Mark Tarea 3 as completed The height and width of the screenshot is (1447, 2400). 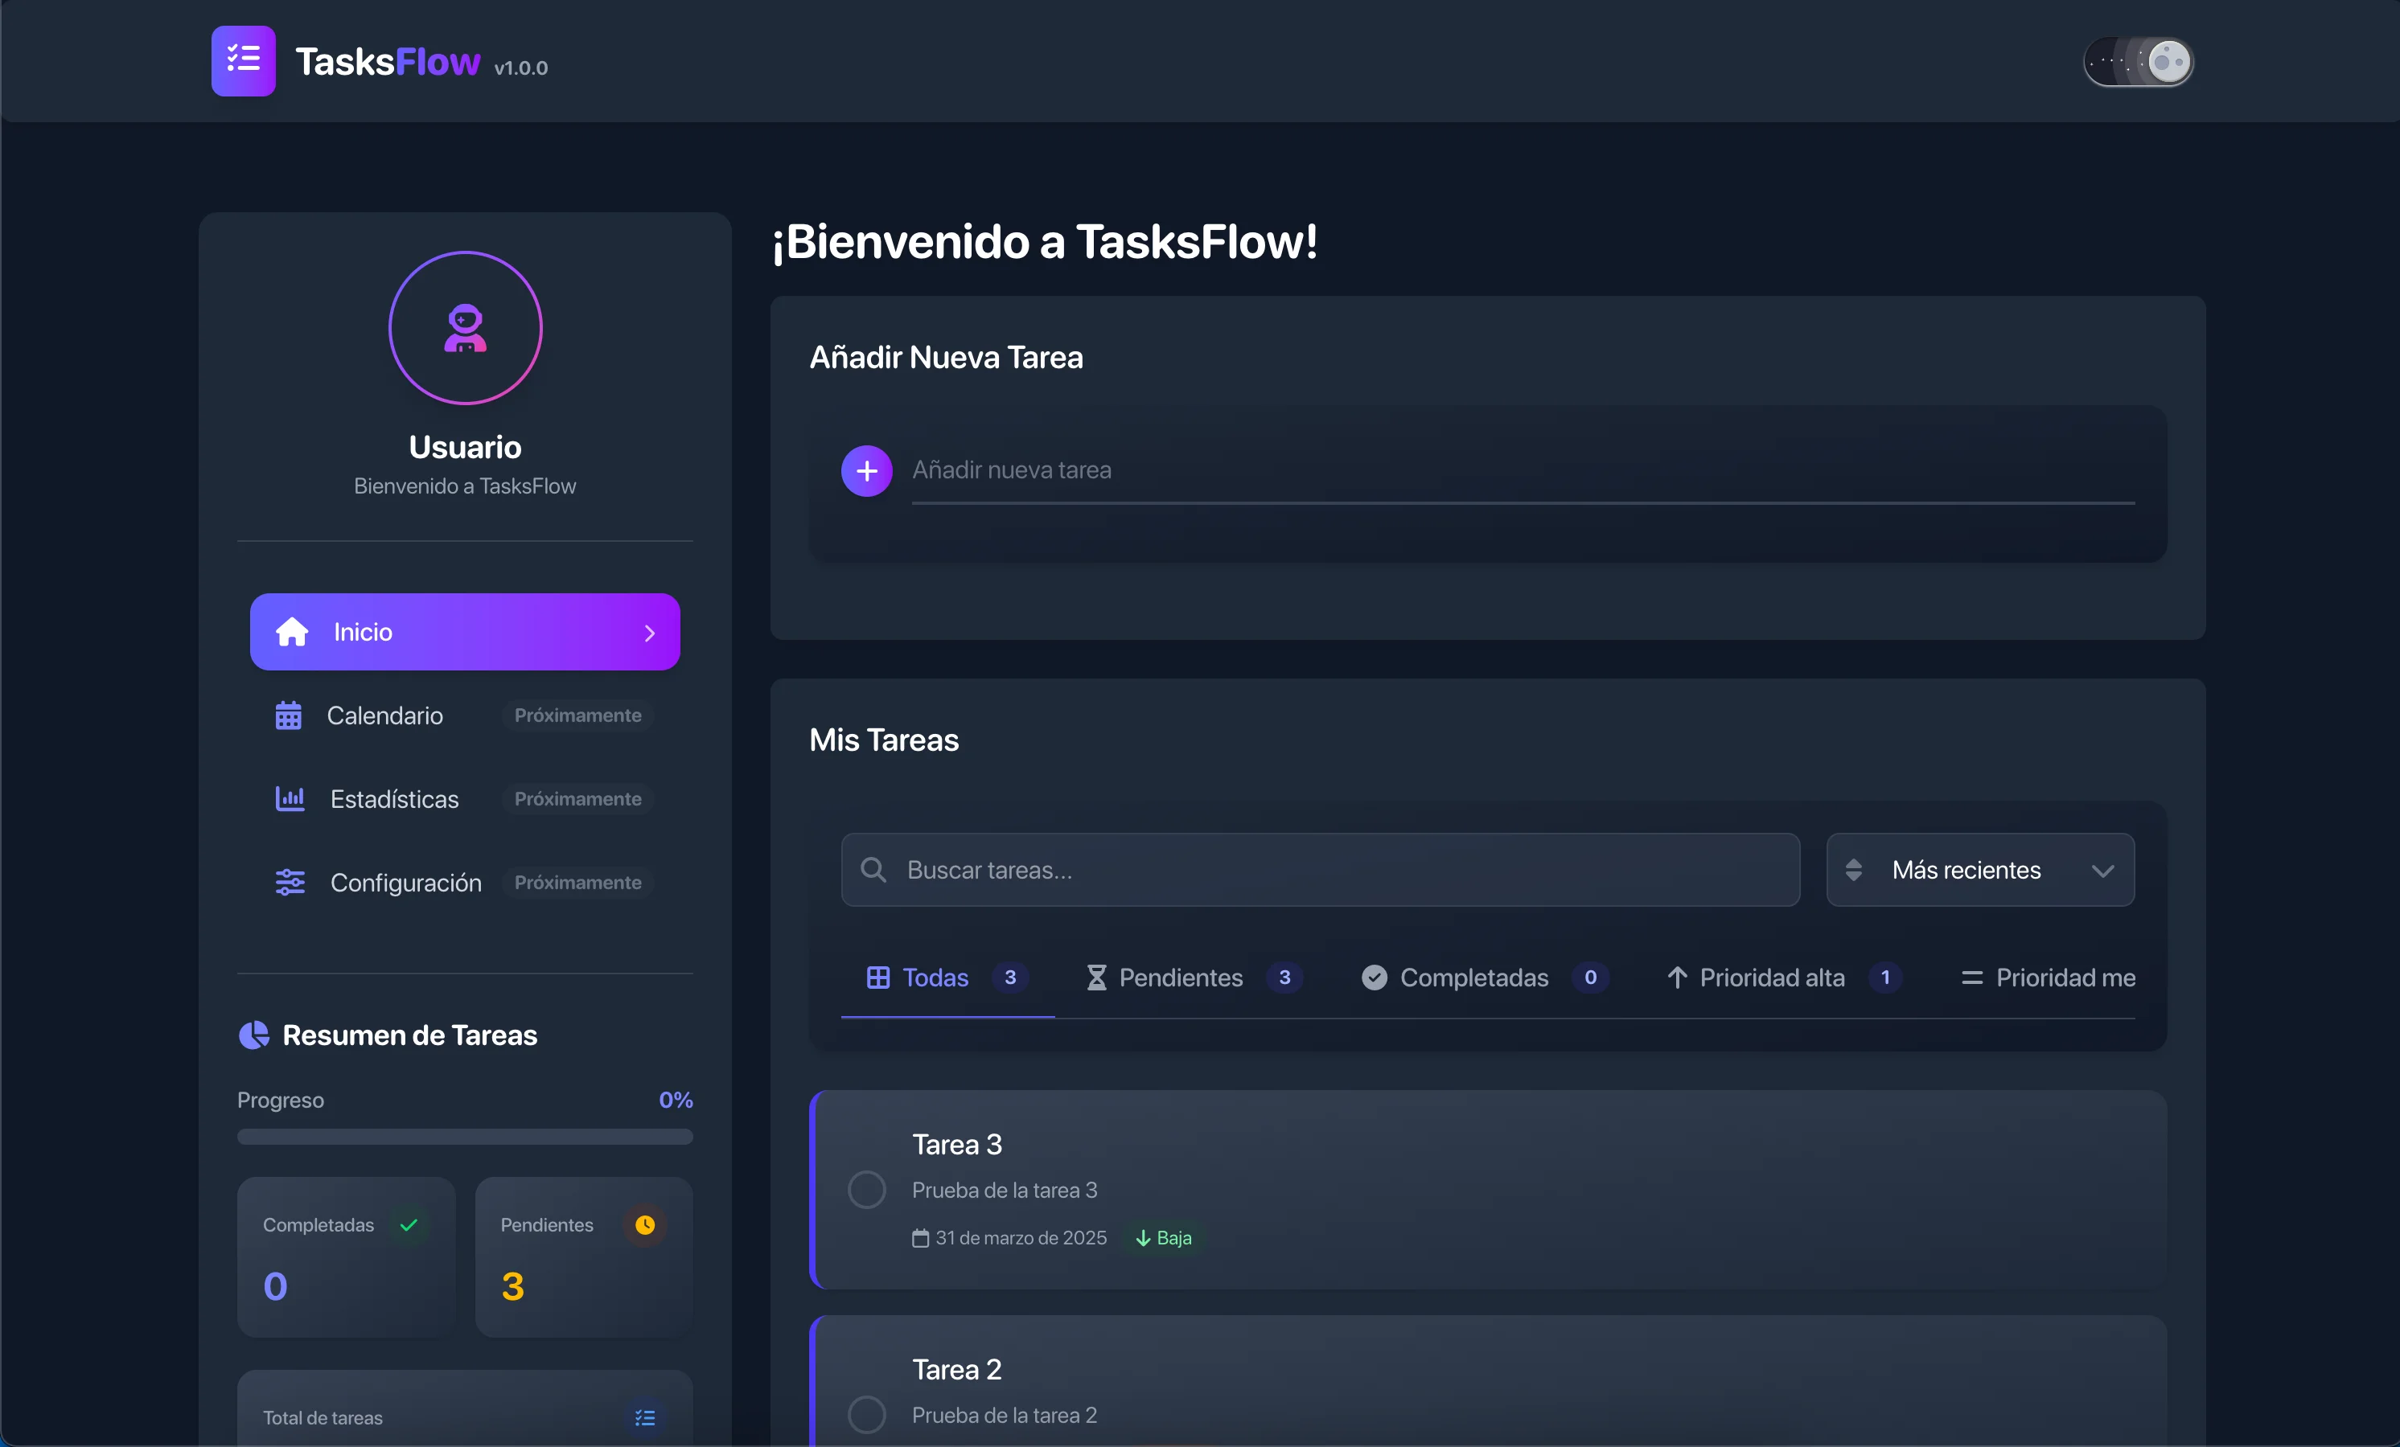click(x=866, y=1190)
